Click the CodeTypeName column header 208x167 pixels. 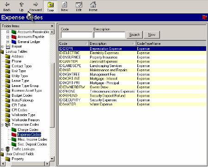[171, 43]
